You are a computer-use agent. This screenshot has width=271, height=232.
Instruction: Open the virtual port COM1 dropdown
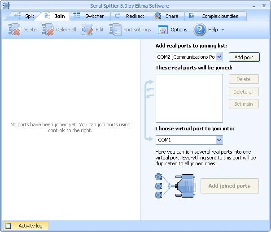[219, 140]
